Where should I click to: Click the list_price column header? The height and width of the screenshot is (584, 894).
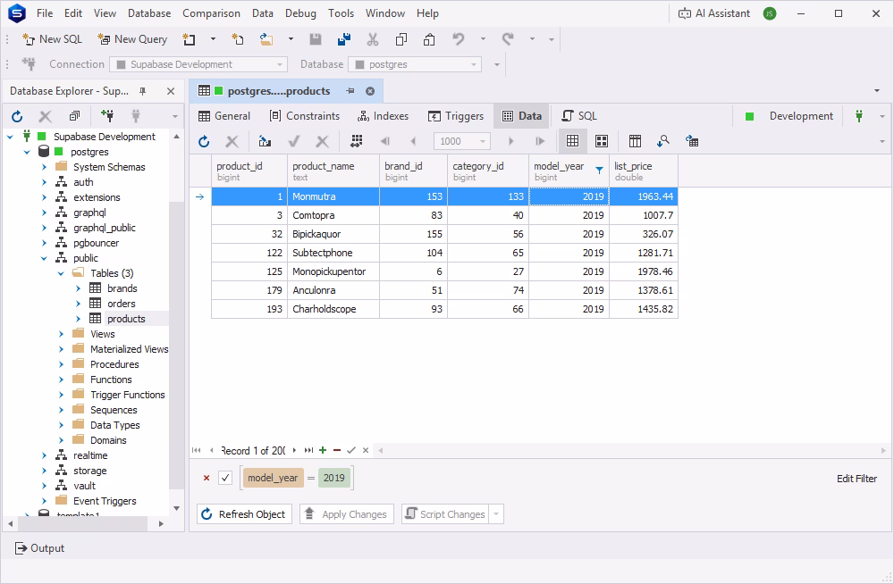643,171
